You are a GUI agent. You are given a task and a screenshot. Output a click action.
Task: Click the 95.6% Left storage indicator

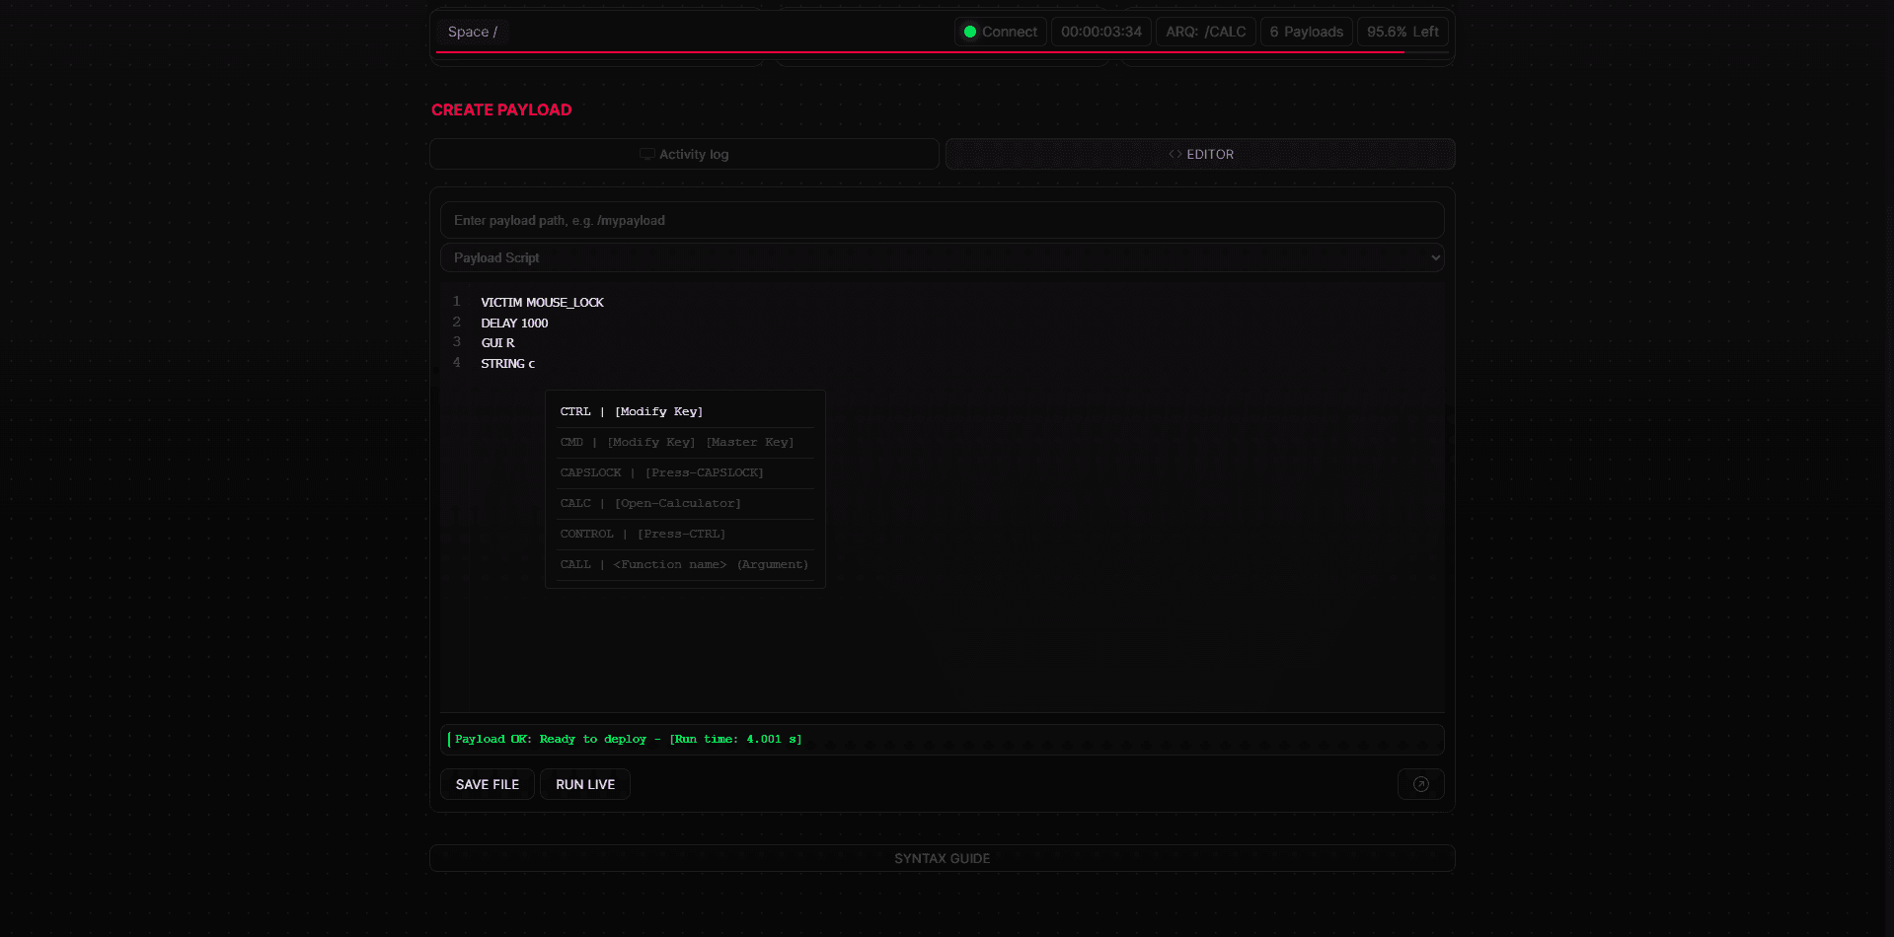click(x=1402, y=32)
